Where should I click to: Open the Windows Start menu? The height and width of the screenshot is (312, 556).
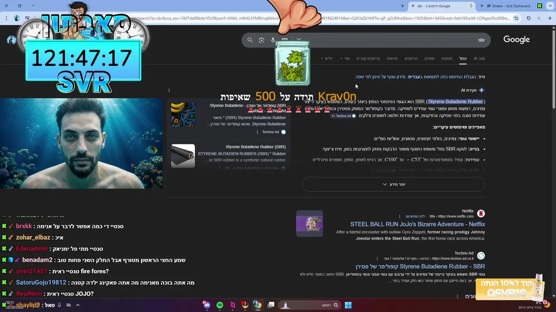(x=348, y=305)
